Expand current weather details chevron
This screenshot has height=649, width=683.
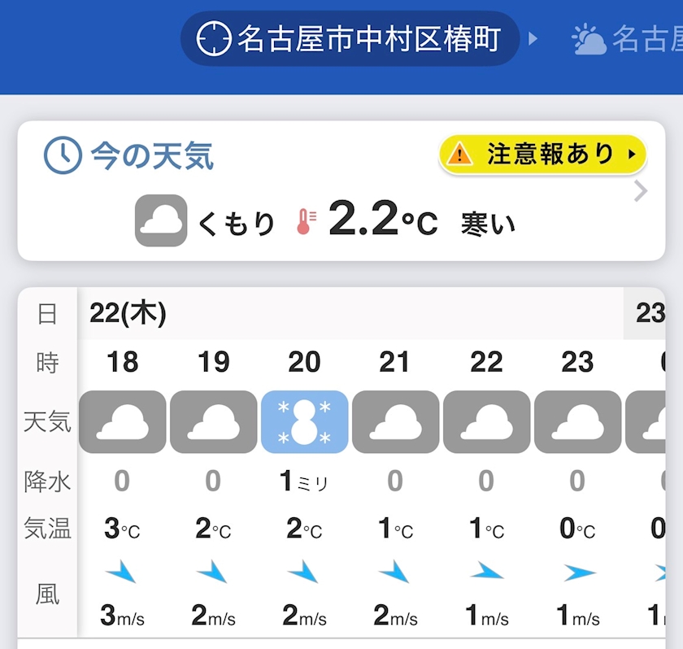(641, 191)
